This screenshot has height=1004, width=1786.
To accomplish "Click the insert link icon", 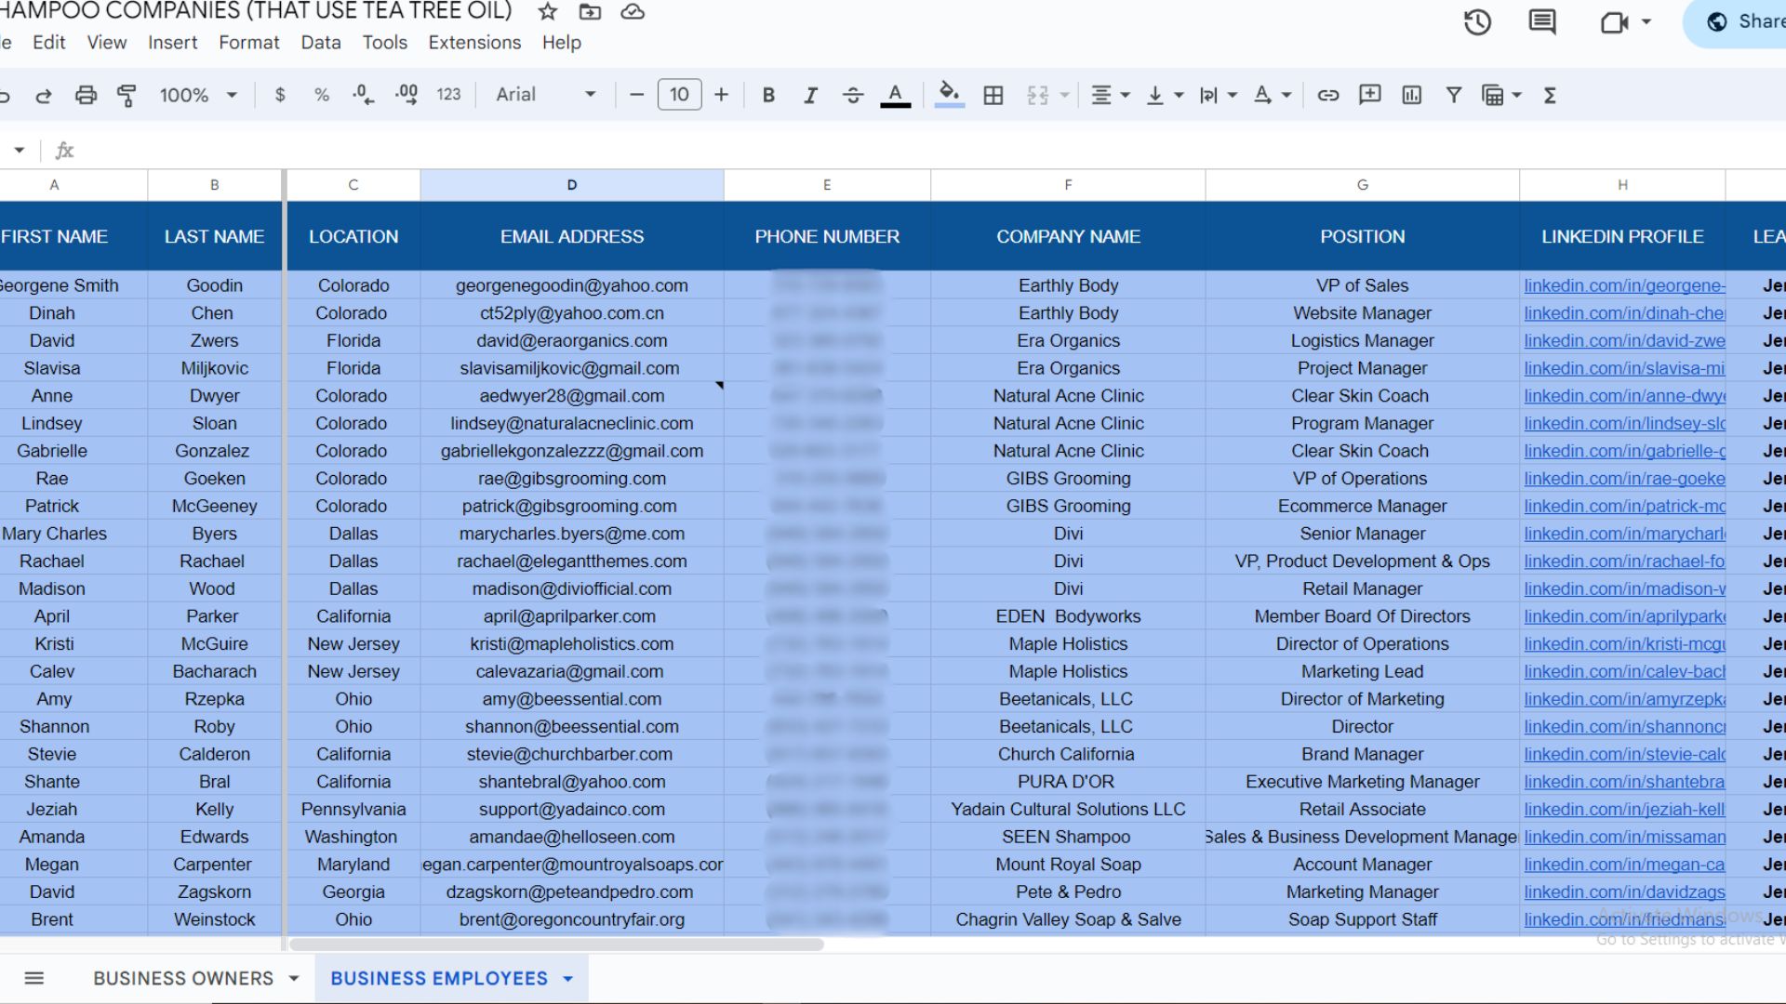I will coord(1328,95).
